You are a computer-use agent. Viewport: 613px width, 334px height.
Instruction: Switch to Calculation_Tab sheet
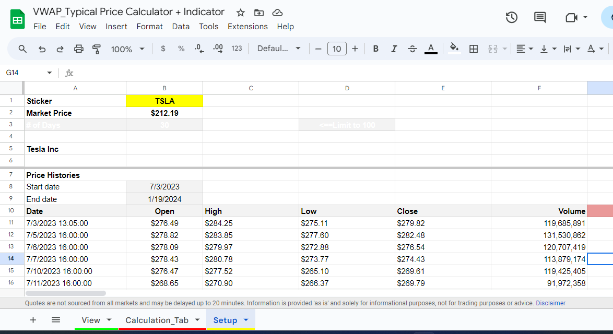pos(157,320)
